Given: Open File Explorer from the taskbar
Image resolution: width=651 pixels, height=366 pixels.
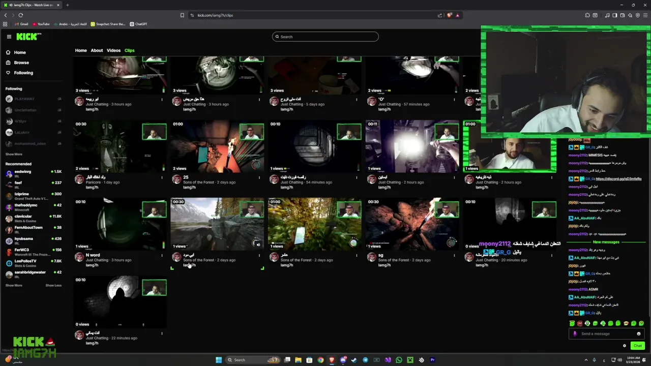Looking at the screenshot, I should (x=298, y=360).
